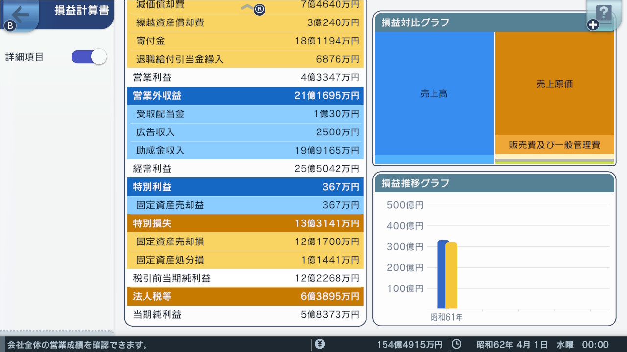Click the 損益計算書 title tab
This screenshot has height=352, width=627.
[x=81, y=11]
